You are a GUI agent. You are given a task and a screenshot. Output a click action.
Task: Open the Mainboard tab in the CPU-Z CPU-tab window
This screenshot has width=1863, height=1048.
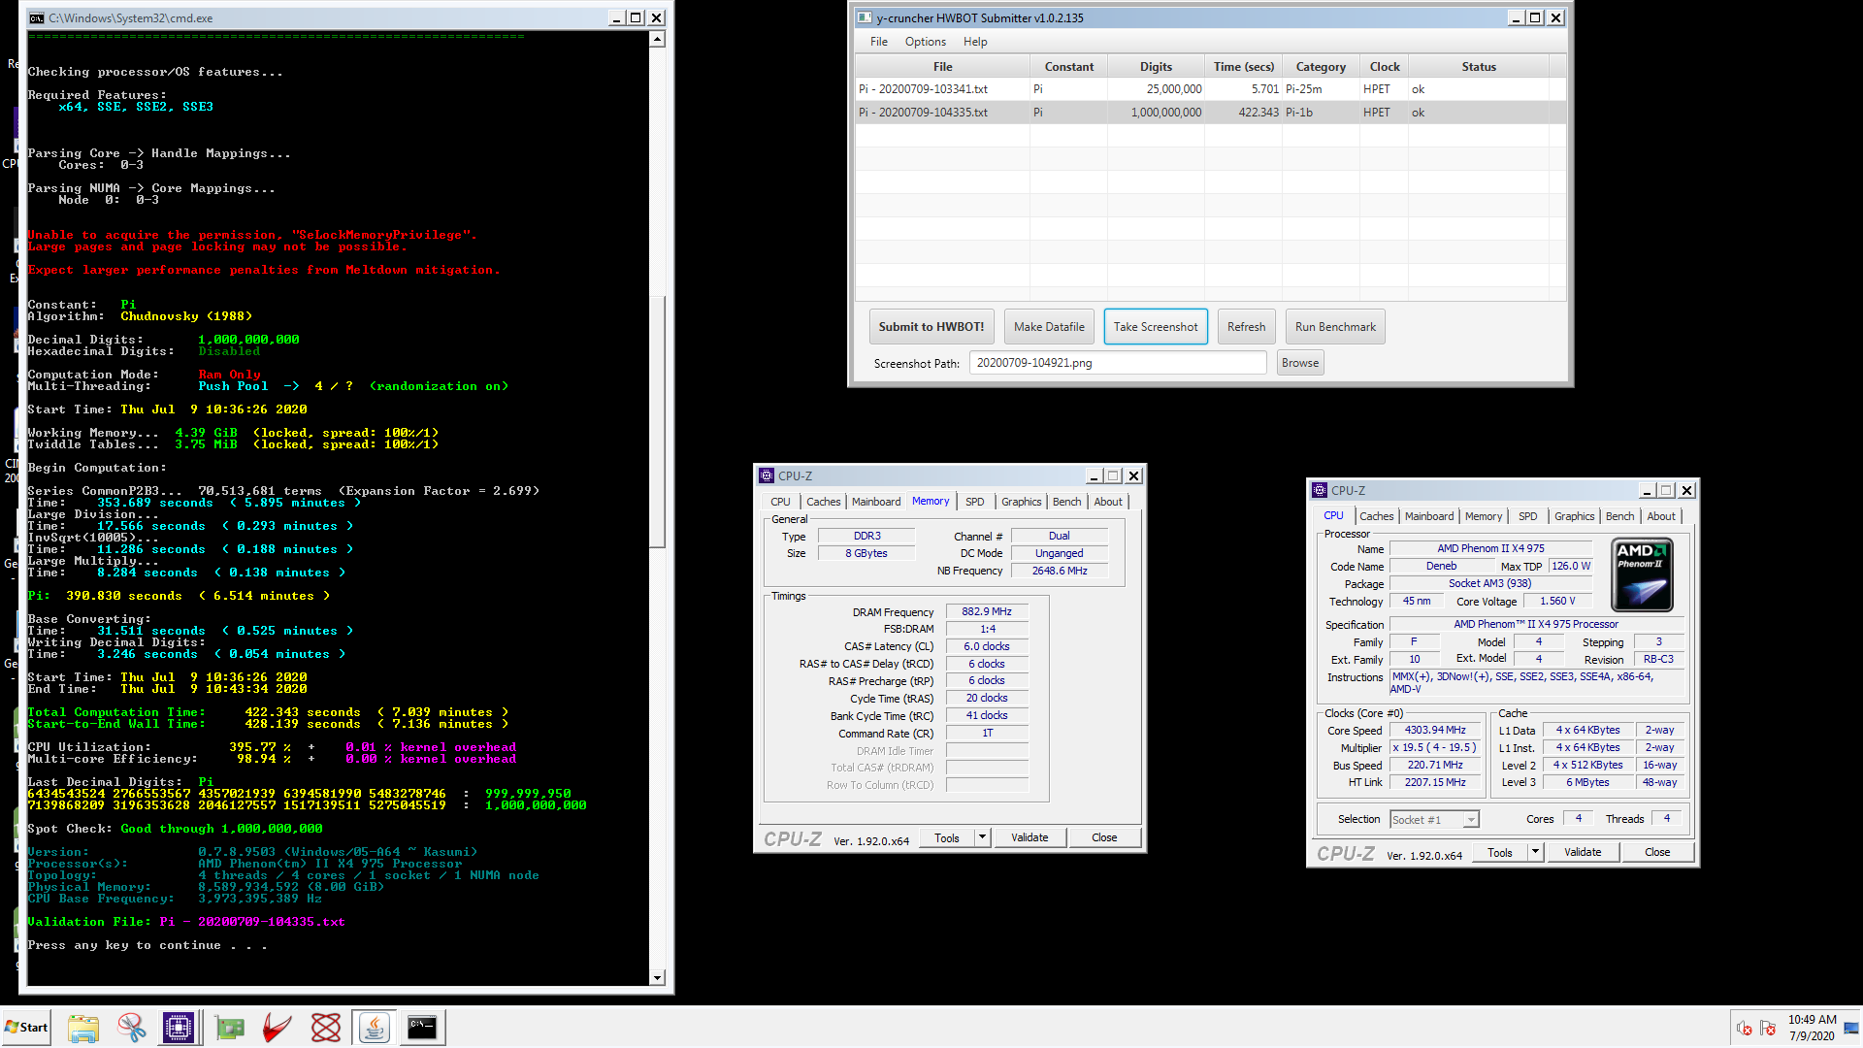coord(1429,516)
